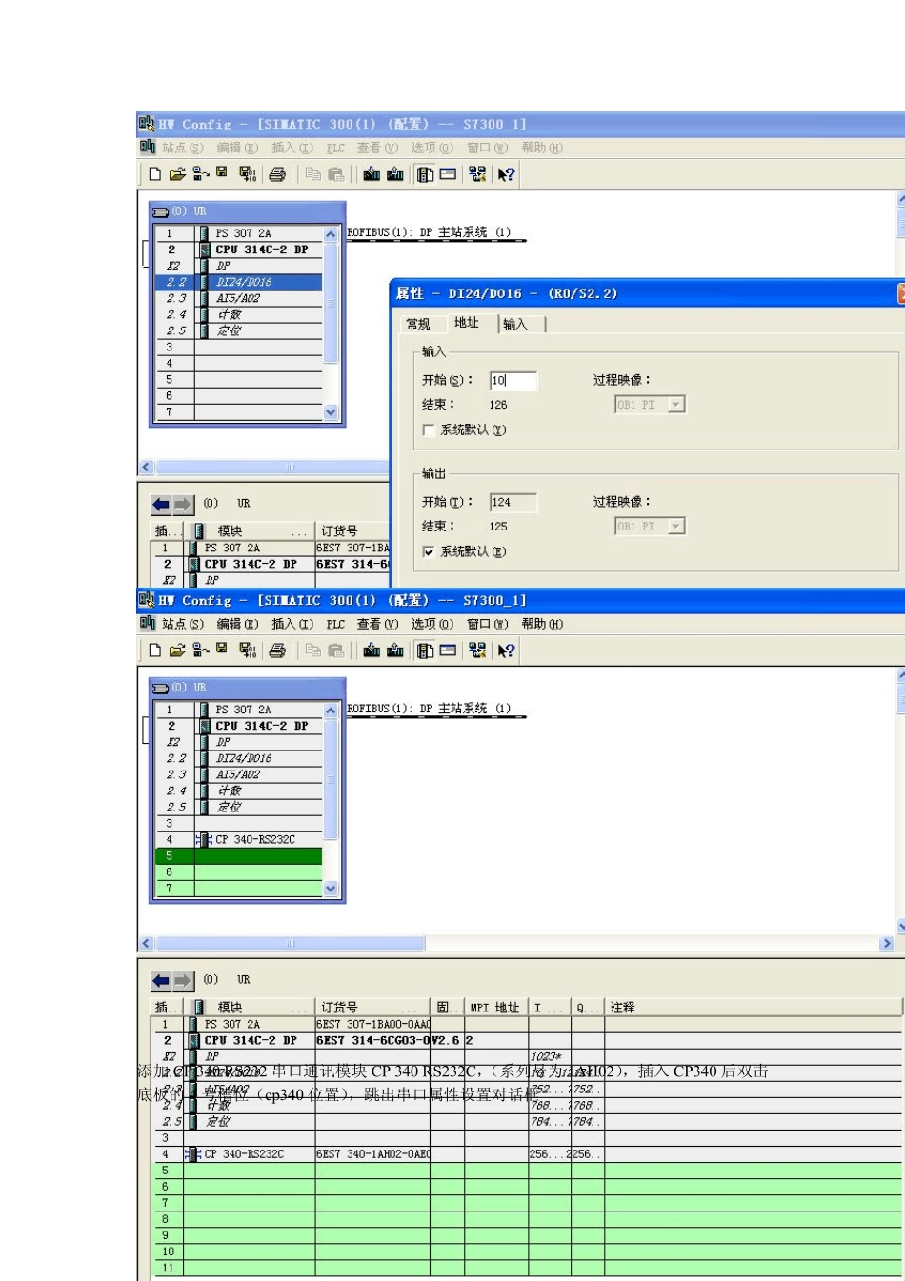Open PLC menu in lower window

[335, 625]
